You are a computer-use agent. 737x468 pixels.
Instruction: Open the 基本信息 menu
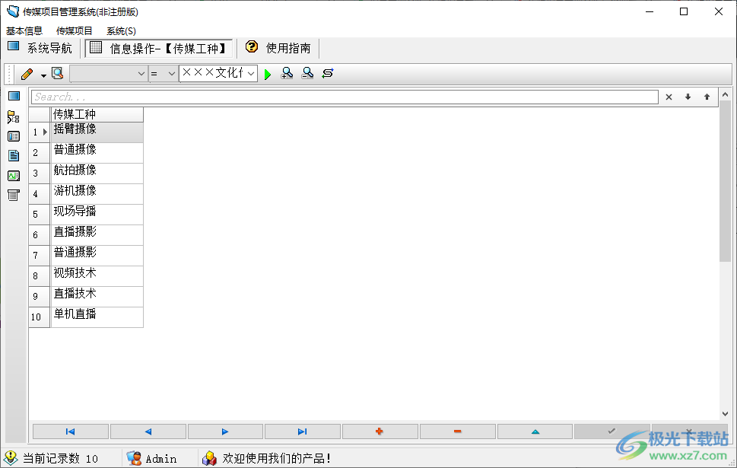click(x=24, y=31)
